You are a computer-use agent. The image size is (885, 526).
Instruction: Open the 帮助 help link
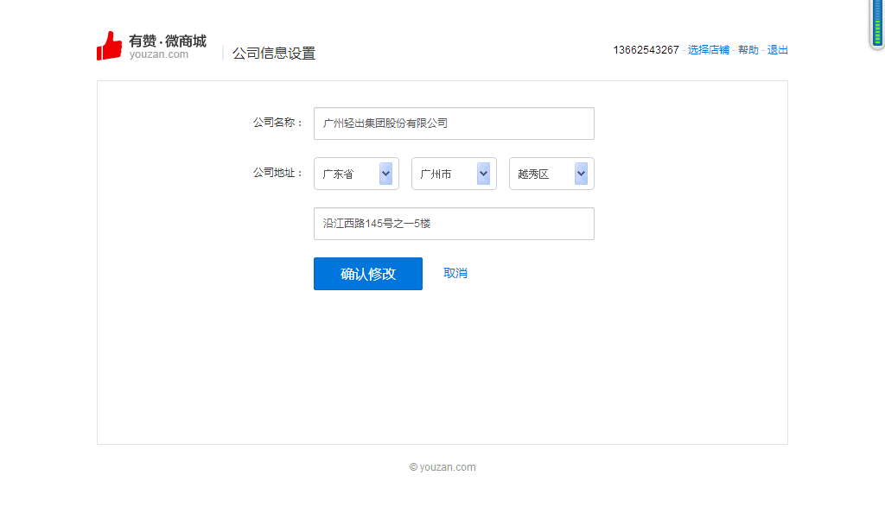pyautogui.click(x=748, y=49)
